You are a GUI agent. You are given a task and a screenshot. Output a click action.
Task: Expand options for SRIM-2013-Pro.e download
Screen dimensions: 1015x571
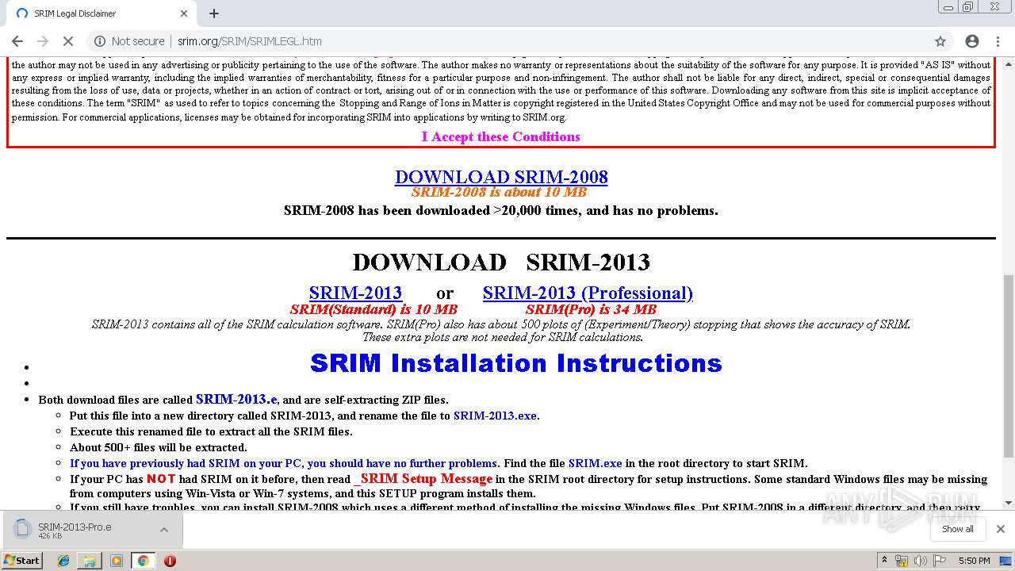[164, 530]
